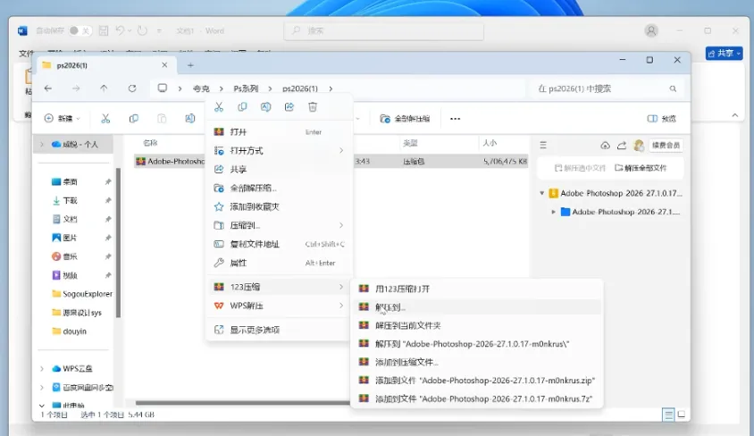Click the cut icon in context menu

219,107
